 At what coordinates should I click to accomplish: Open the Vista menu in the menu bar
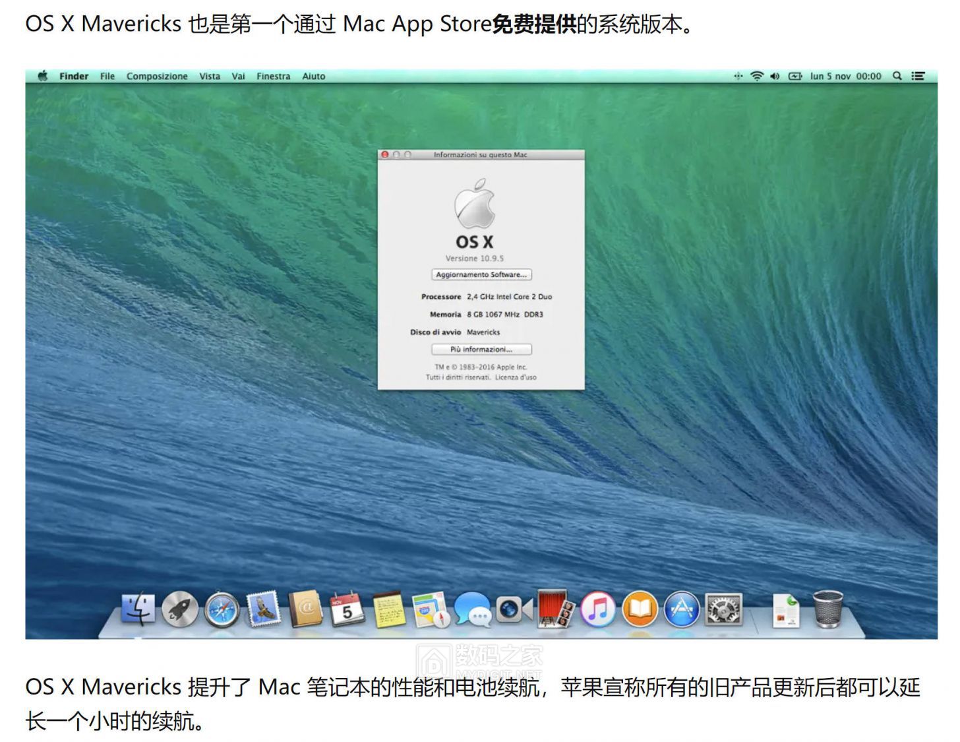(209, 76)
